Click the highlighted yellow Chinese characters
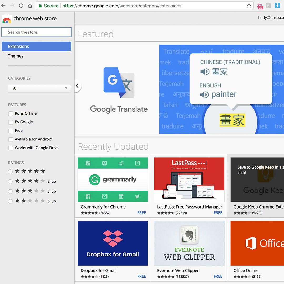 pos(232,120)
